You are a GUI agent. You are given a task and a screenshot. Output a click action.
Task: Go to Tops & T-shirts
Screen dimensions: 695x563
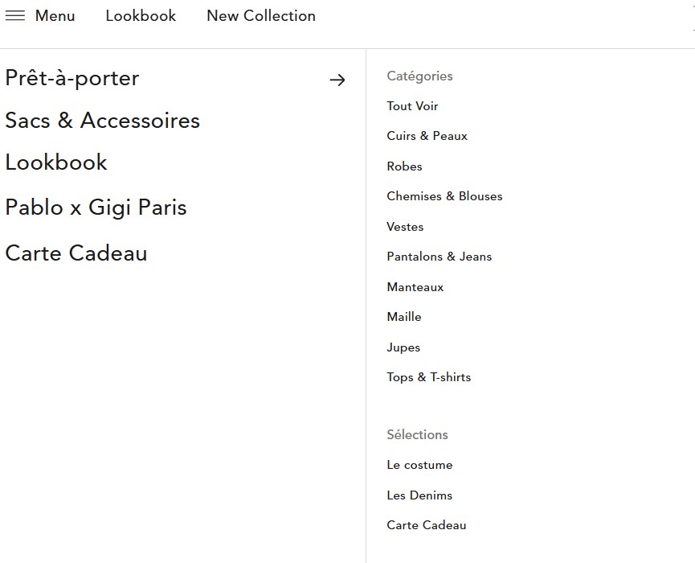coord(428,377)
